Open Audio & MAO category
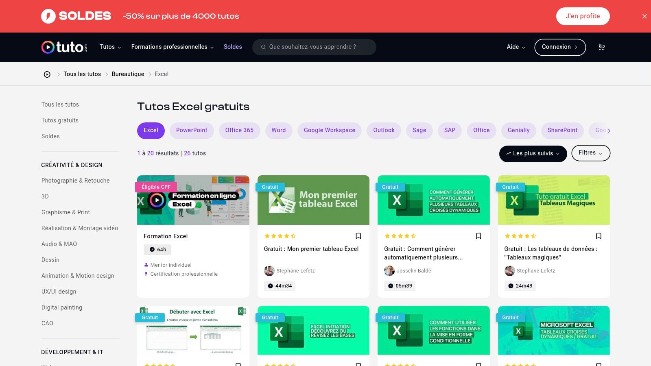 click(x=59, y=244)
